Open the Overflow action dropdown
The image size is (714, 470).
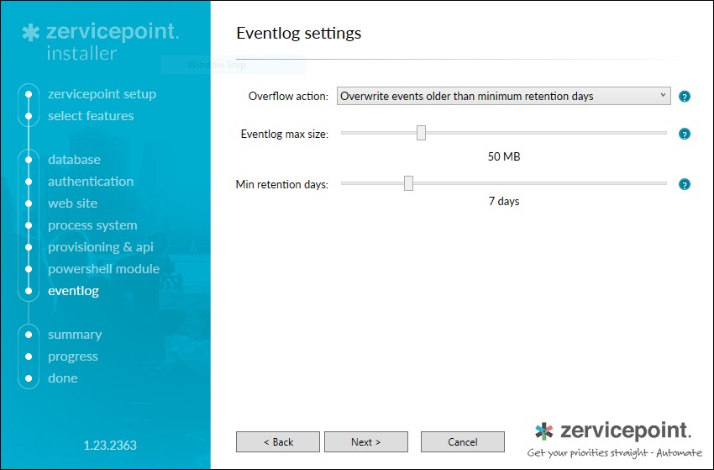[x=504, y=96]
